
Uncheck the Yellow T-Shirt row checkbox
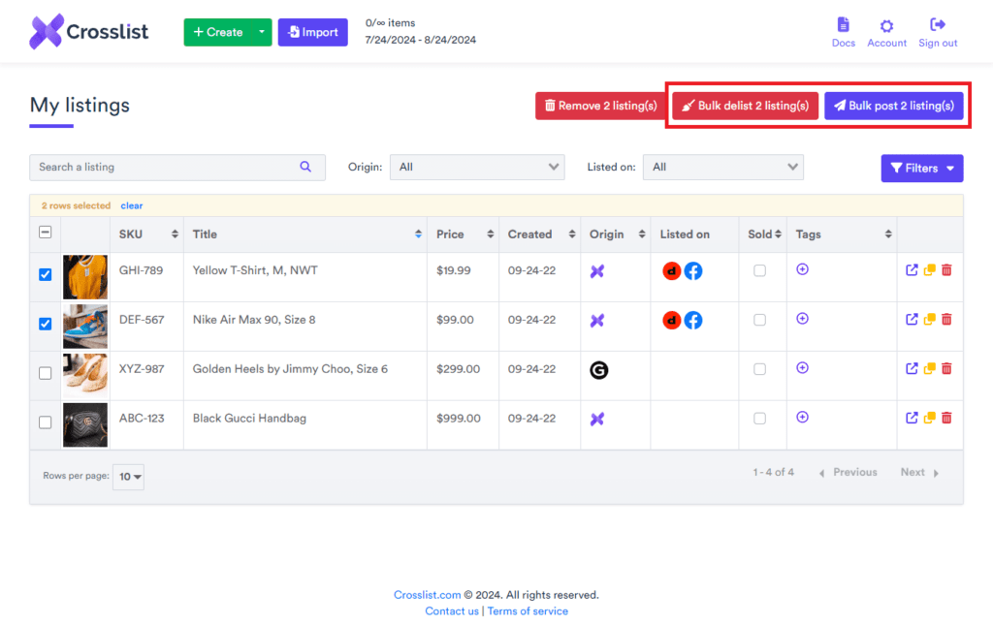click(45, 274)
